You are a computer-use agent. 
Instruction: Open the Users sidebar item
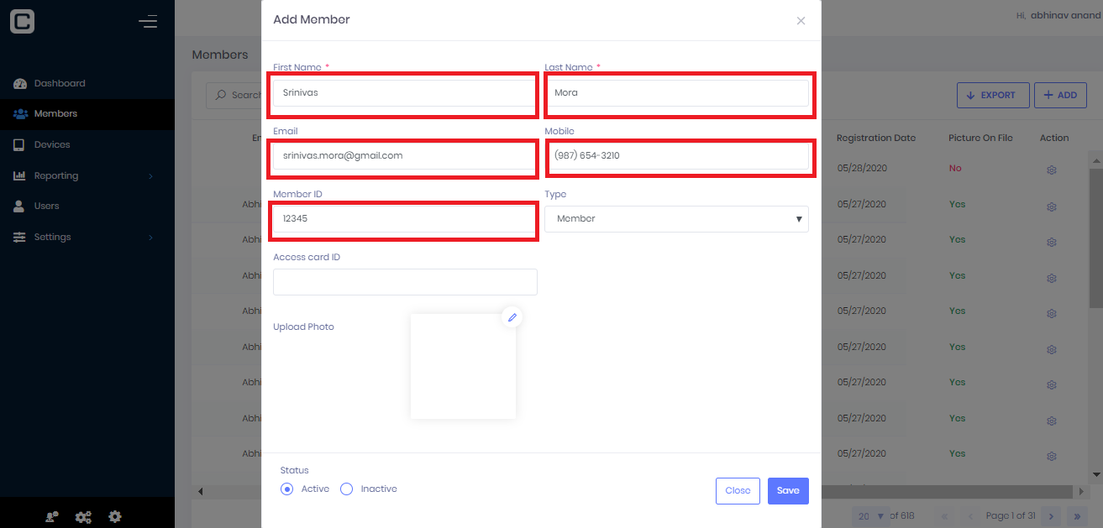click(x=47, y=206)
